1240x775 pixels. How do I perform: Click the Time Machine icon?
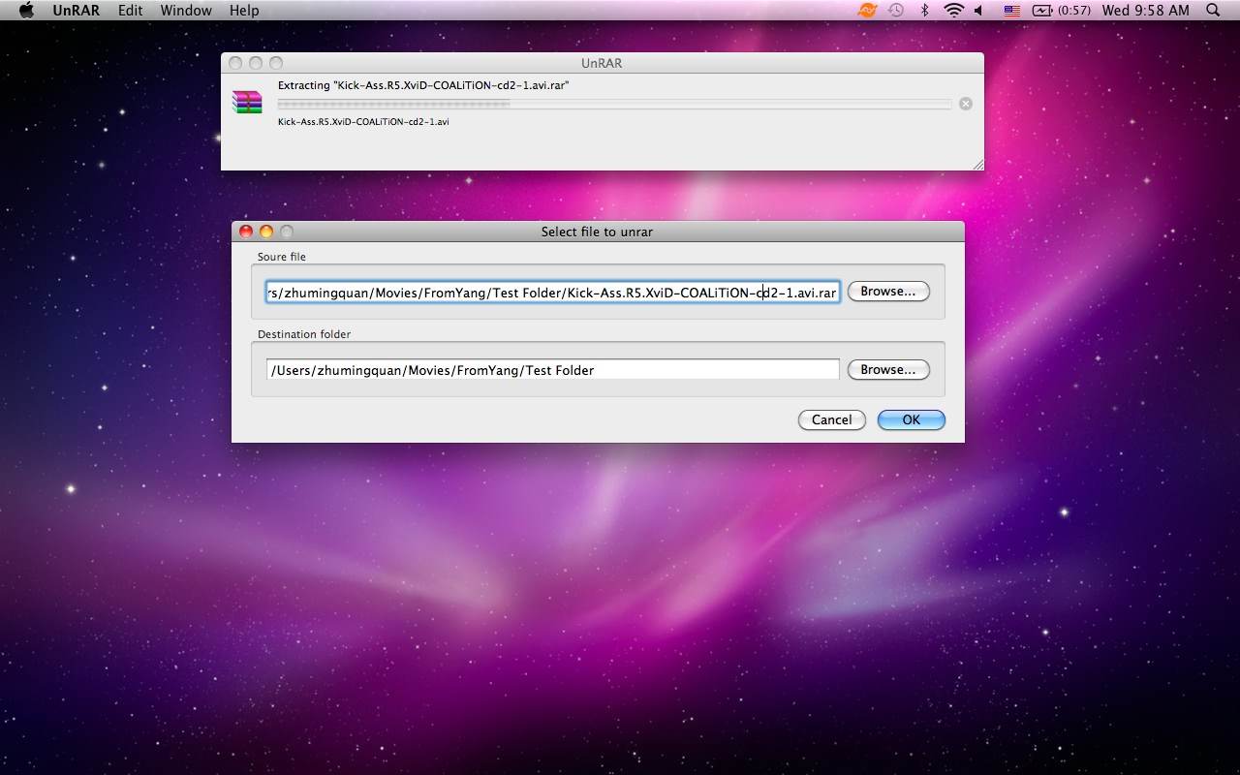coord(896,11)
